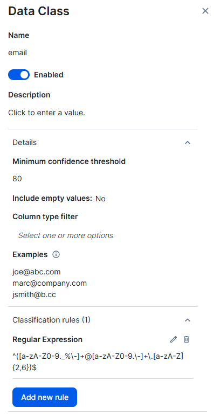214x414 pixels.
Task: Select the Classification rules (1) header label
Action: (51, 320)
